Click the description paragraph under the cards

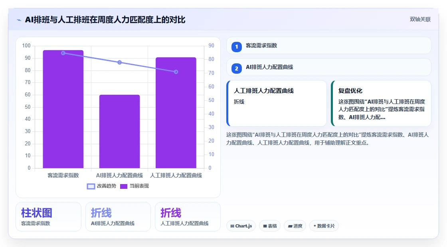(328, 139)
